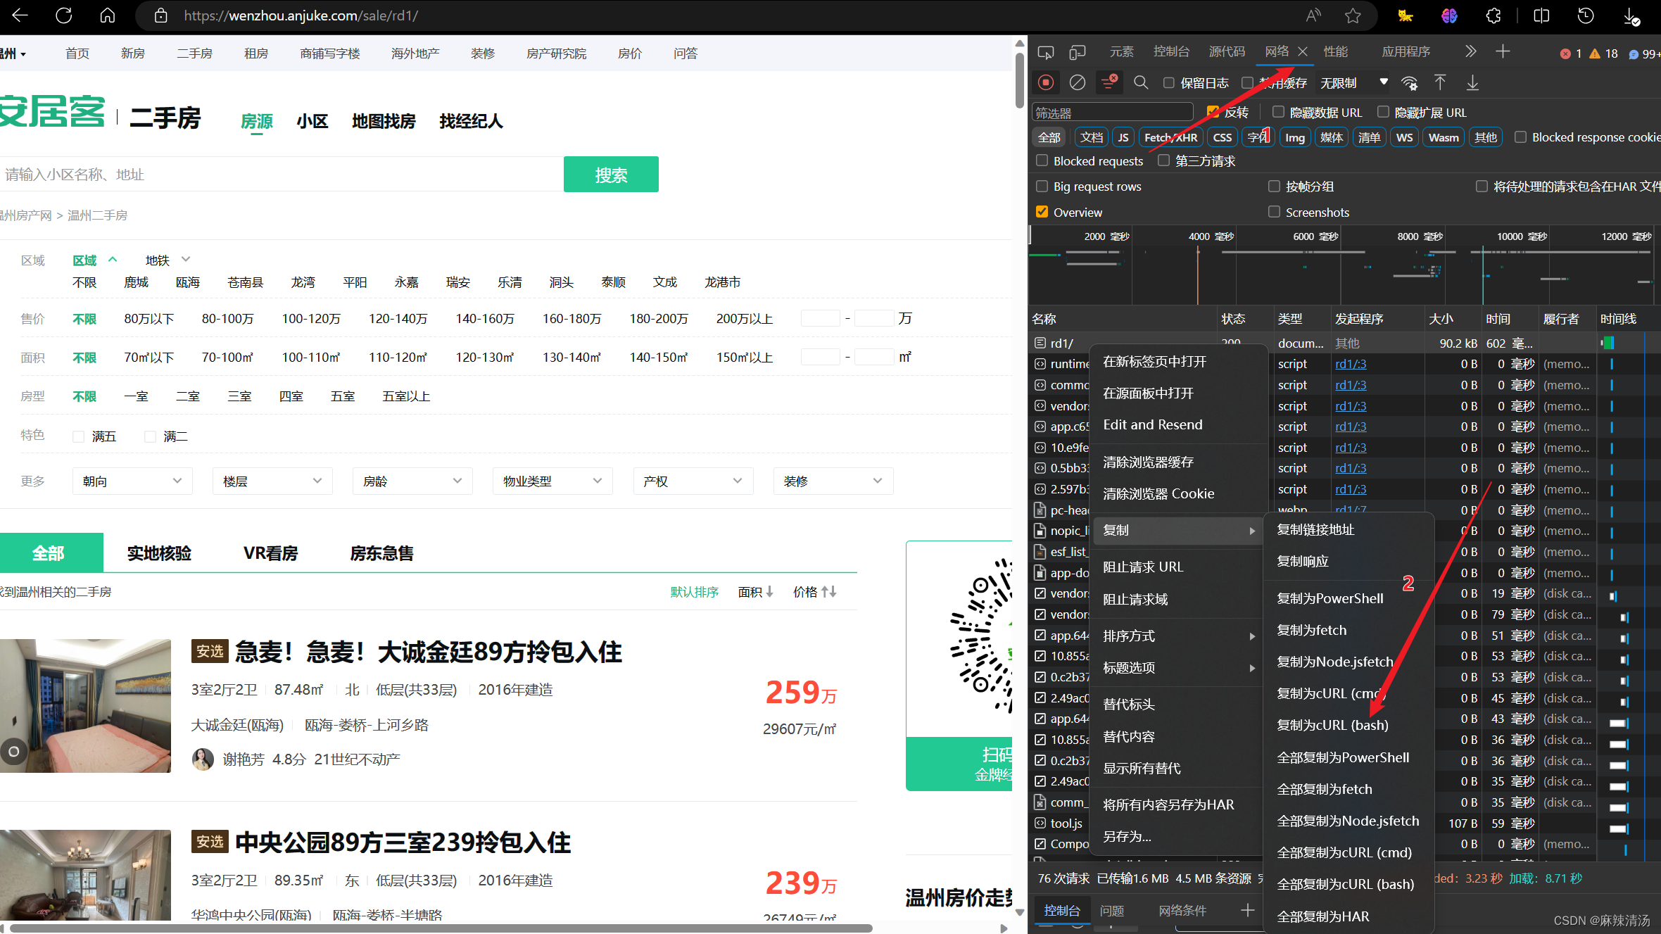Select the 鹿城 district link
This screenshot has height=934, width=1661.
tap(136, 282)
